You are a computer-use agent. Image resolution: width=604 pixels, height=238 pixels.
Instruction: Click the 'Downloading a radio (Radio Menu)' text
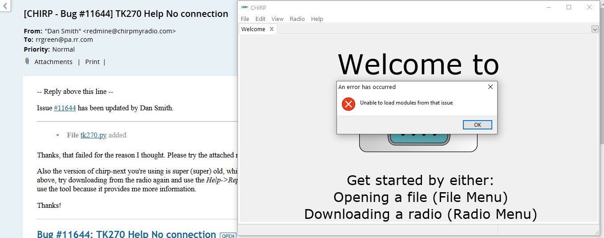tap(421, 214)
